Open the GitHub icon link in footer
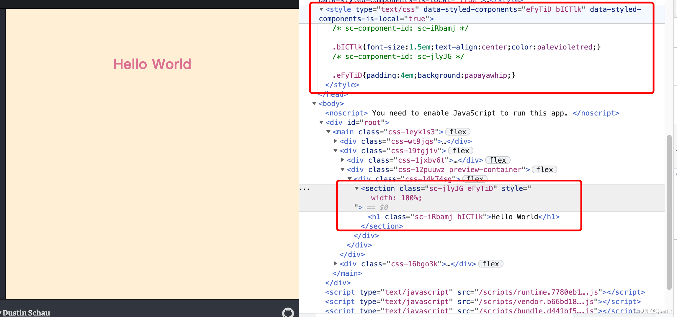The image size is (677, 317). 288,312
